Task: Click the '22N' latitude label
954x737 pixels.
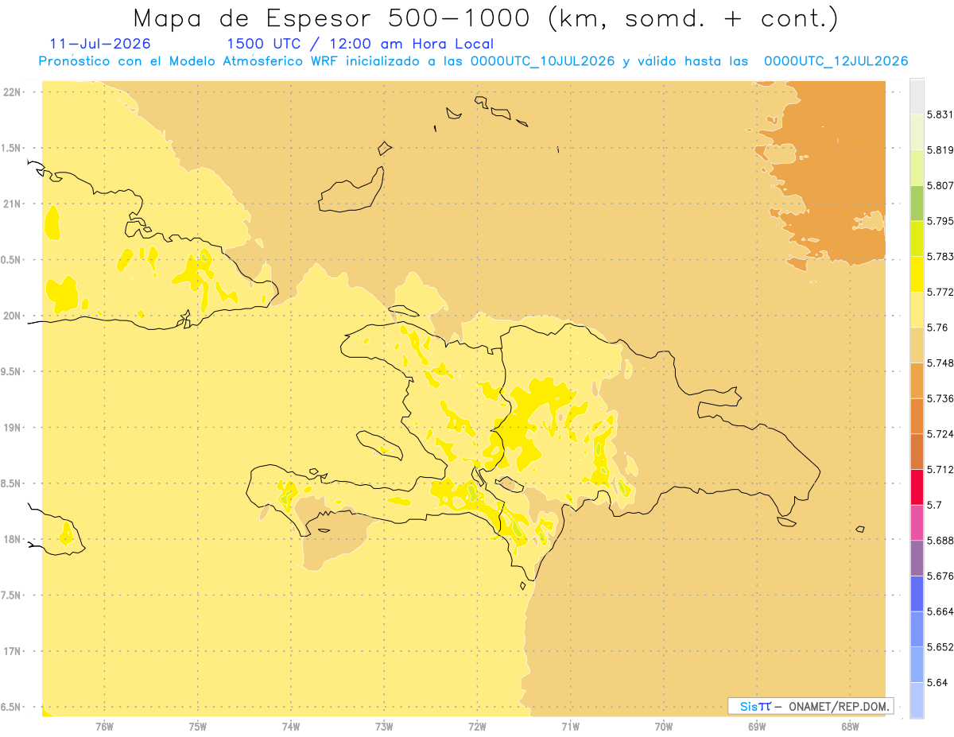Action: [13, 92]
